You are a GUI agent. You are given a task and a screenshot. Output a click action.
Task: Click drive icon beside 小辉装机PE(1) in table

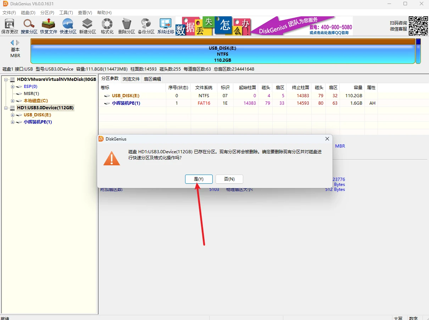pyautogui.click(x=107, y=103)
